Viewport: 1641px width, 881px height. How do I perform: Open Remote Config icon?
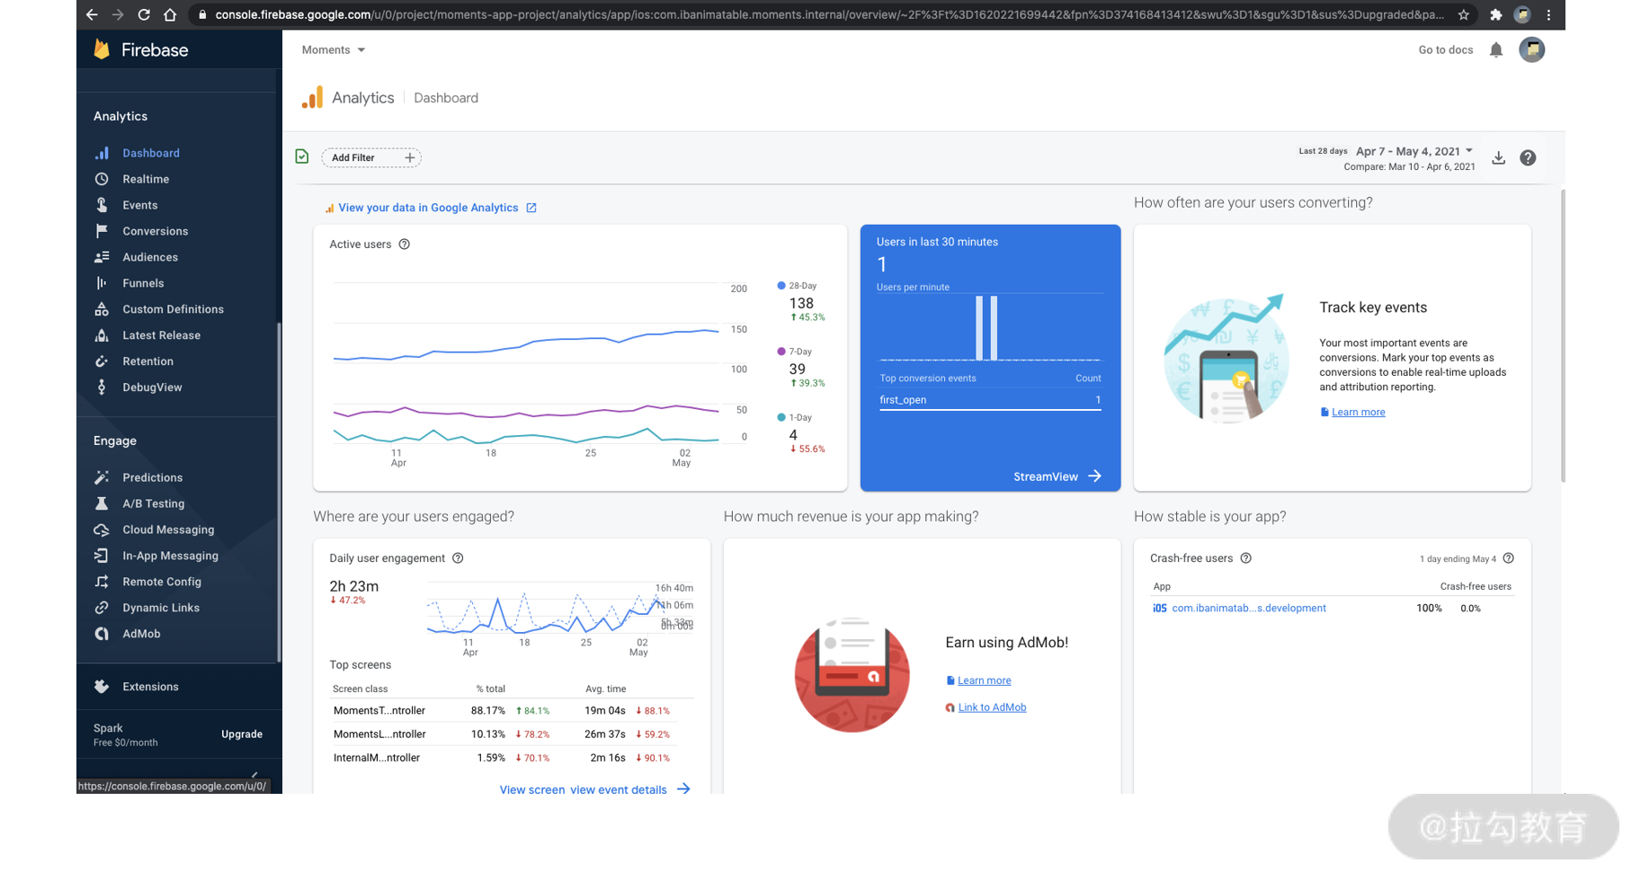102,582
